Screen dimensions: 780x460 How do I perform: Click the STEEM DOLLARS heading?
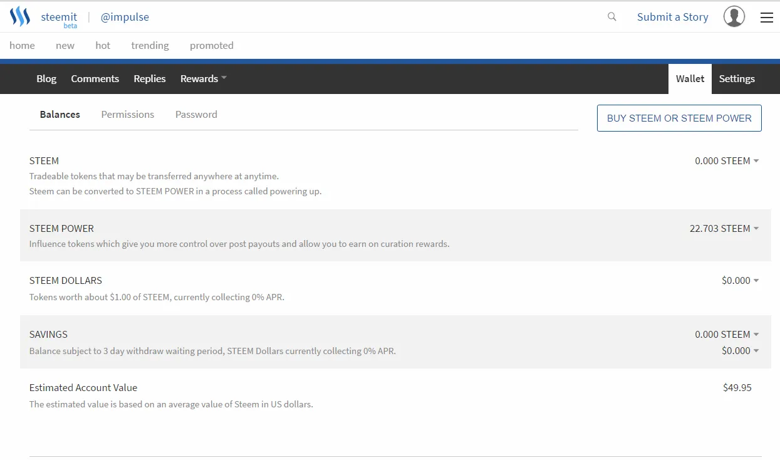click(66, 281)
